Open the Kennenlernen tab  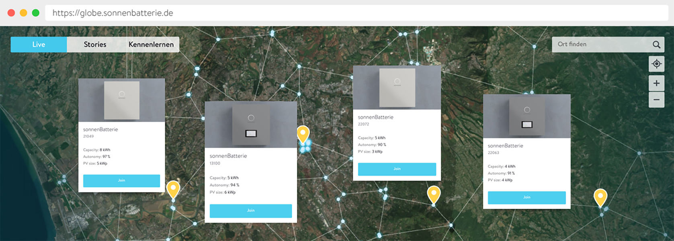(151, 45)
